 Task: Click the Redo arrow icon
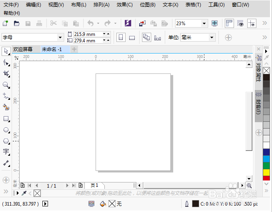(108, 23)
